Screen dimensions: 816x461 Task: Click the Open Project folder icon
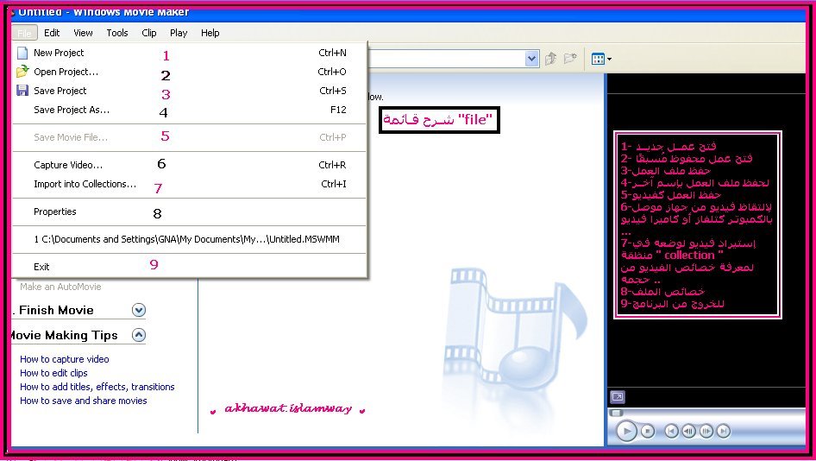[x=22, y=72]
